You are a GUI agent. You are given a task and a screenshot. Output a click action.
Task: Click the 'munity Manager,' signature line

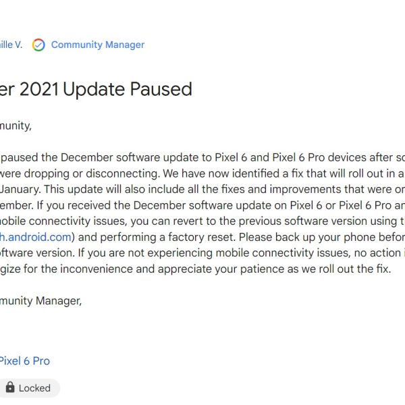click(x=40, y=301)
